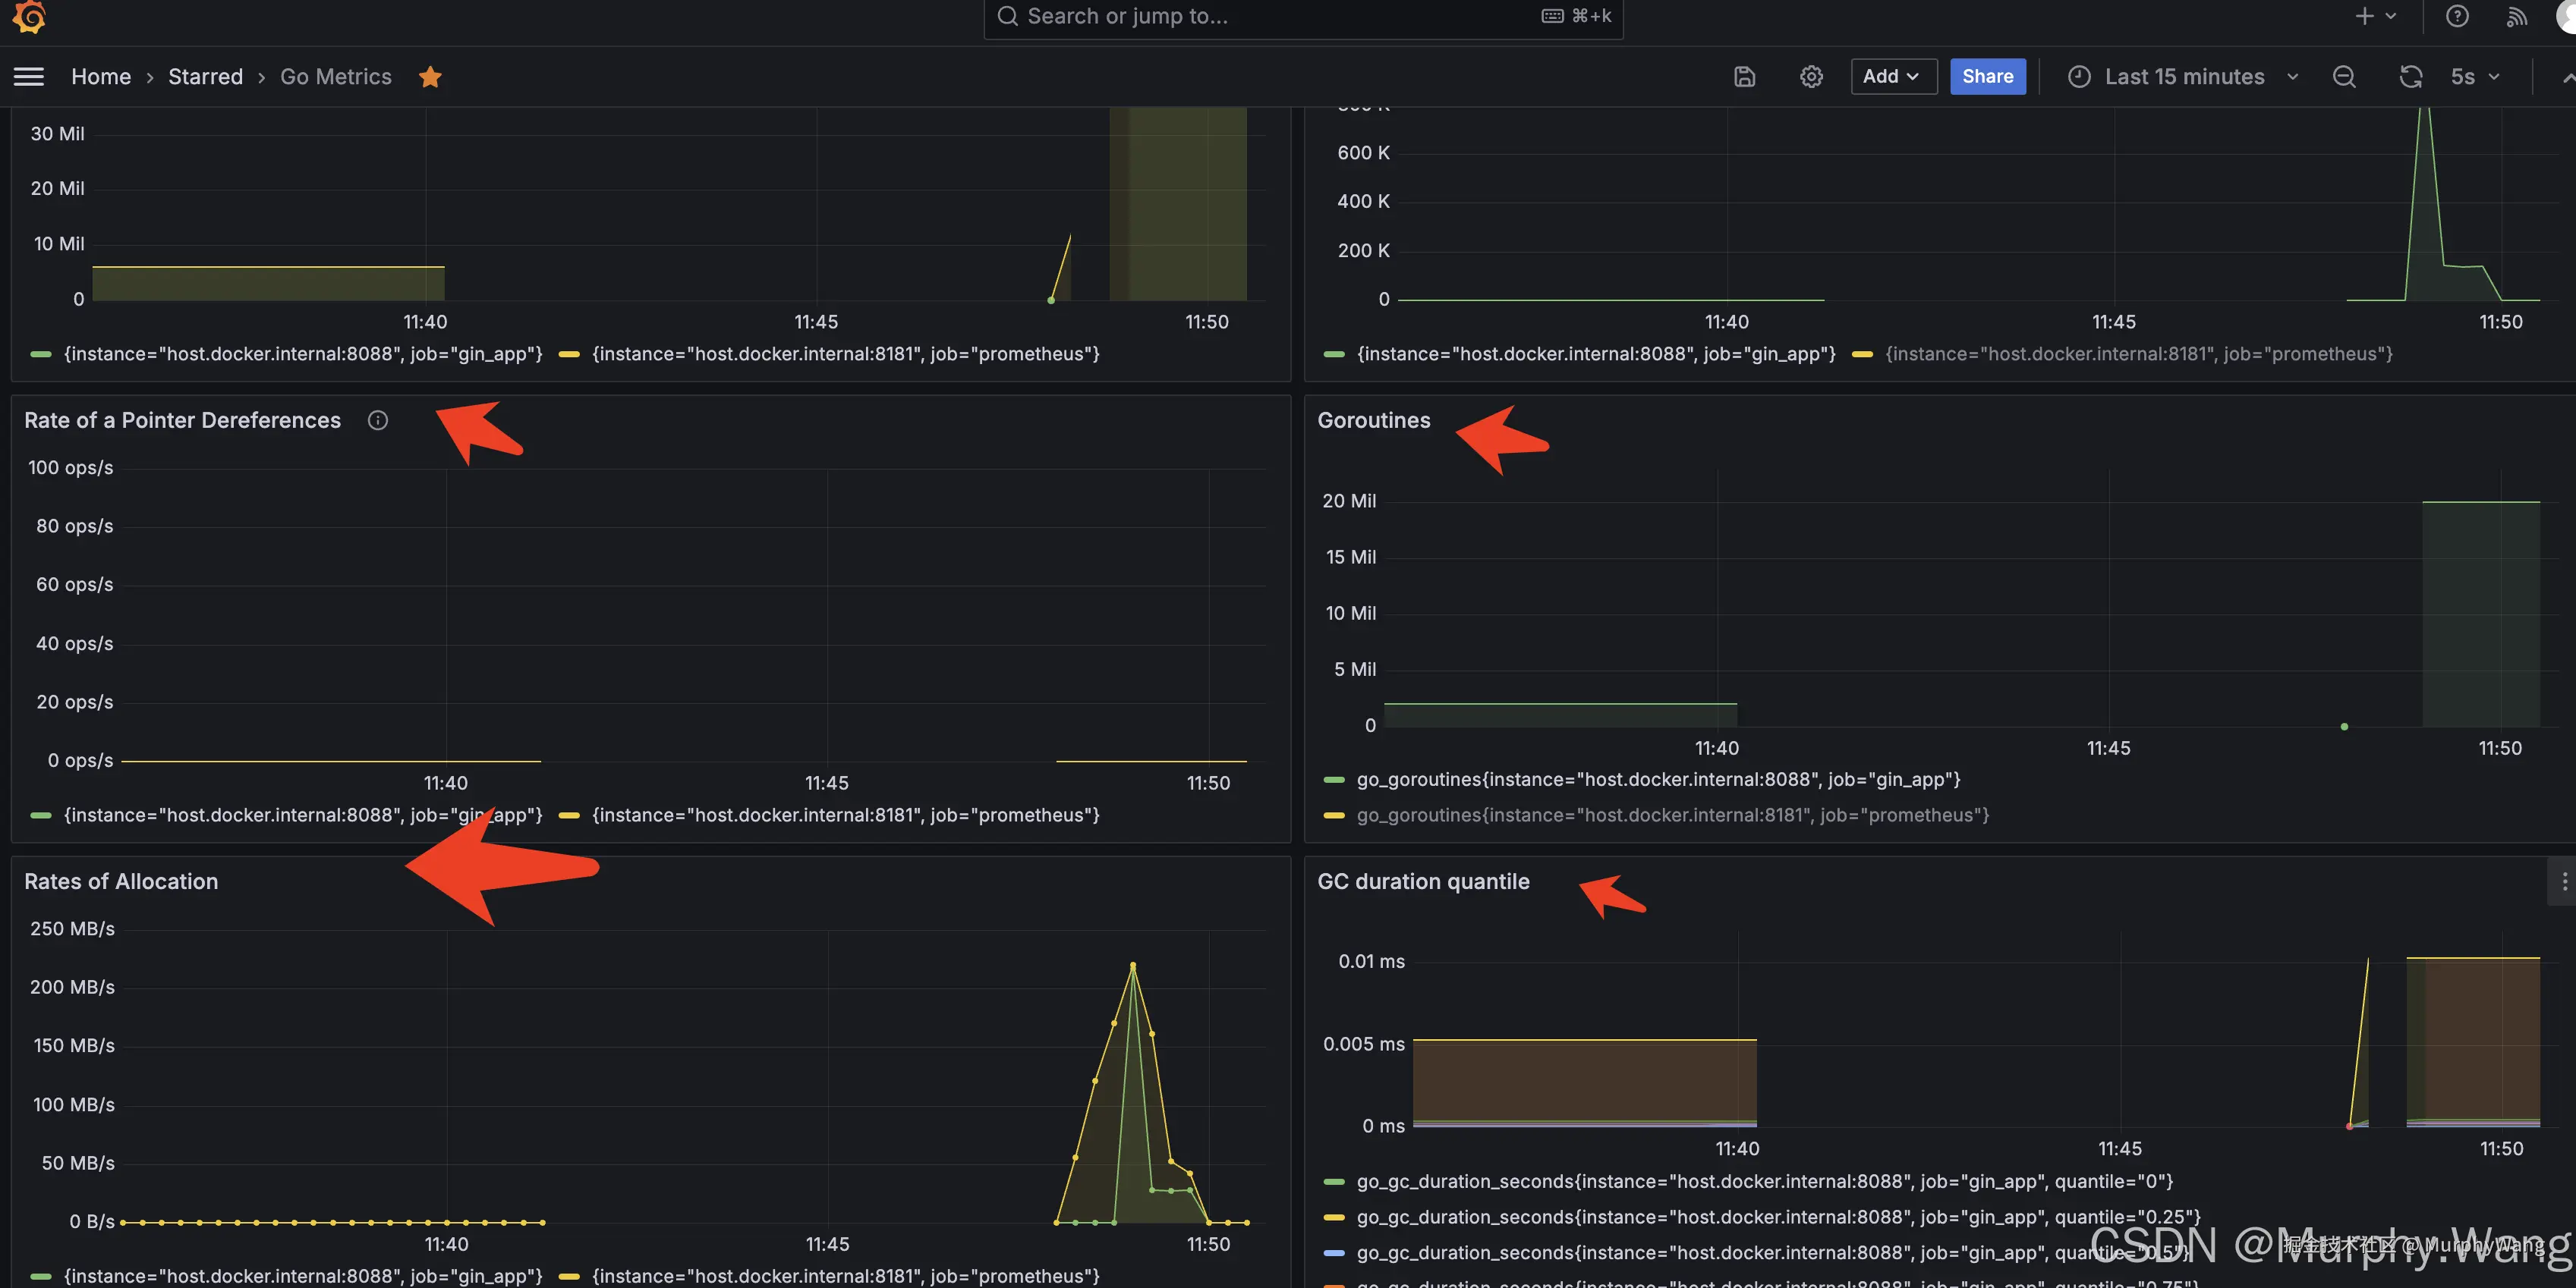Open dashboard settings gear icon
2576x1288 pixels.
coord(1811,77)
